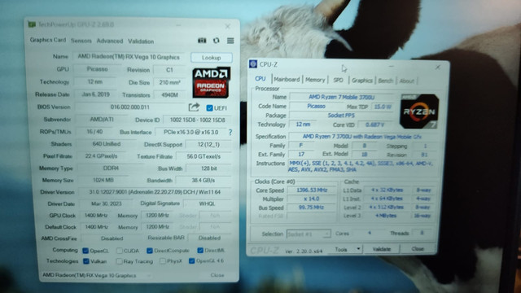Image resolution: width=521 pixels, height=293 pixels.
Task: Click the Memory Size value 1024 MB
Action: click(x=103, y=180)
